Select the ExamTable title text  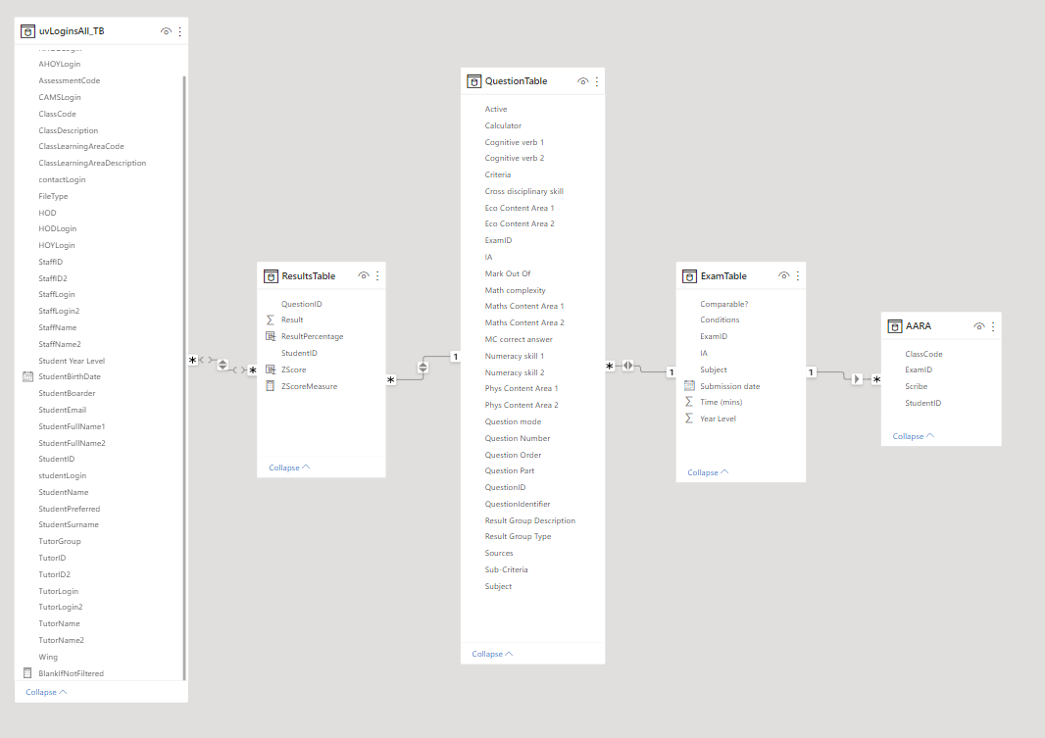pyautogui.click(x=723, y=275)
